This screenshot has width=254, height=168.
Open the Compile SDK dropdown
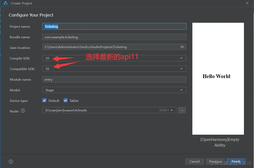click(114, 58)
